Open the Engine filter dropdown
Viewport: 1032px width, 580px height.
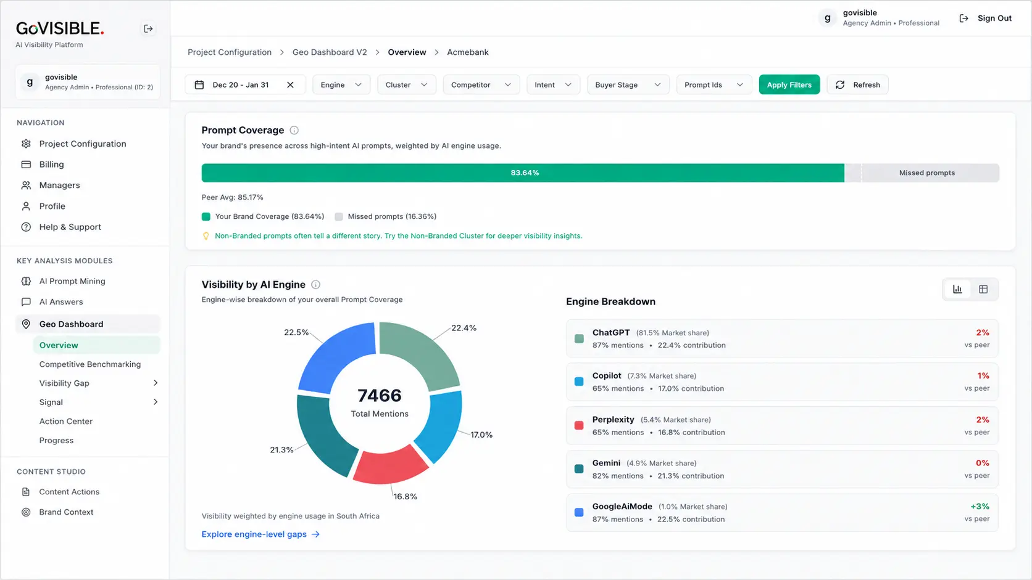click(341, 85)
